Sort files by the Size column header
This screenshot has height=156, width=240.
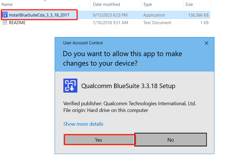coord(189,4)
